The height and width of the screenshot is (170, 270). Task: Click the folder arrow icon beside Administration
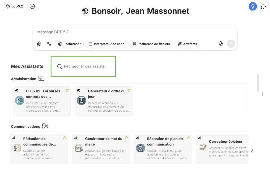point(41,79)
